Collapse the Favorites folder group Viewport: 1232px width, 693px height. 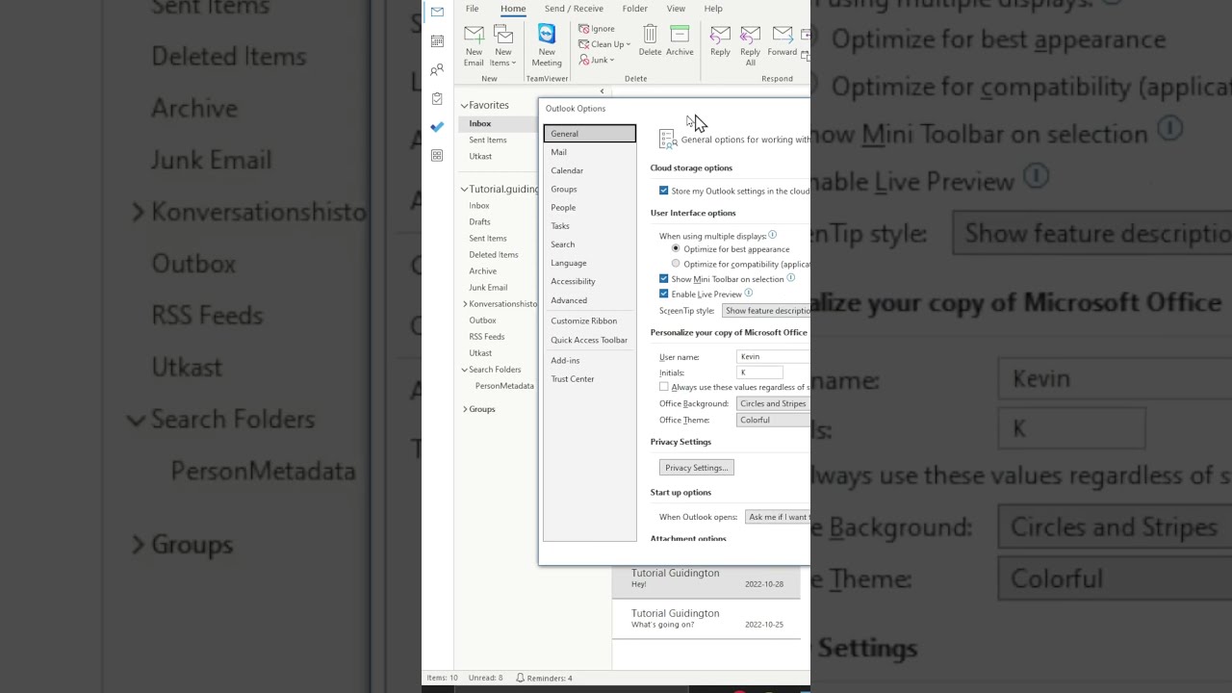coord(464,106)
